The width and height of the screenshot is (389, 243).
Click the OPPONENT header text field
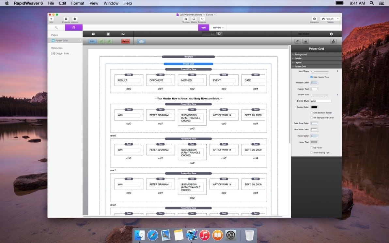[160, 80]
